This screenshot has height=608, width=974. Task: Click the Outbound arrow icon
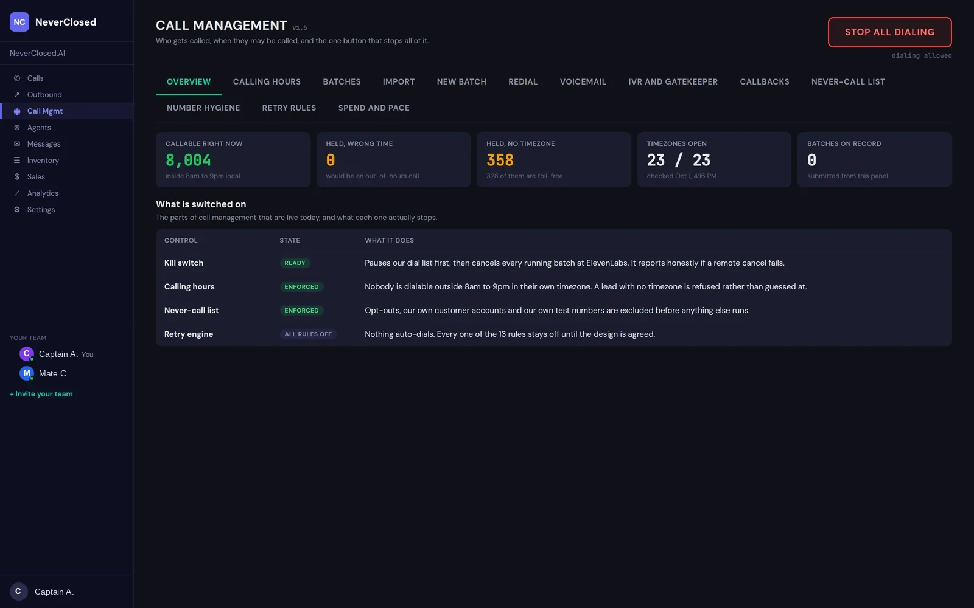pyautogui.click(x=17, y=95)
